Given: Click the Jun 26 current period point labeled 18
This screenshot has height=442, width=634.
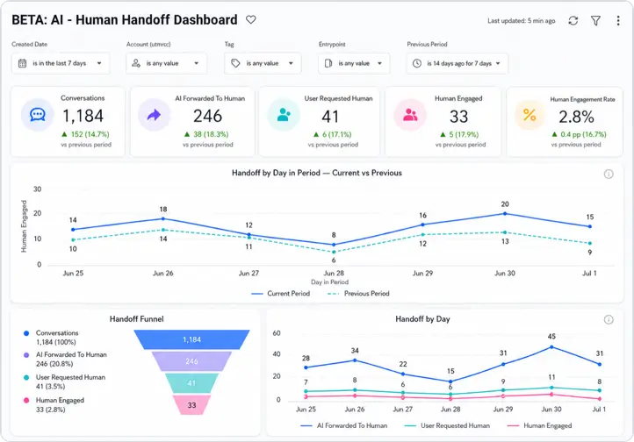Looking at the screenshot, I should [163, 218].
